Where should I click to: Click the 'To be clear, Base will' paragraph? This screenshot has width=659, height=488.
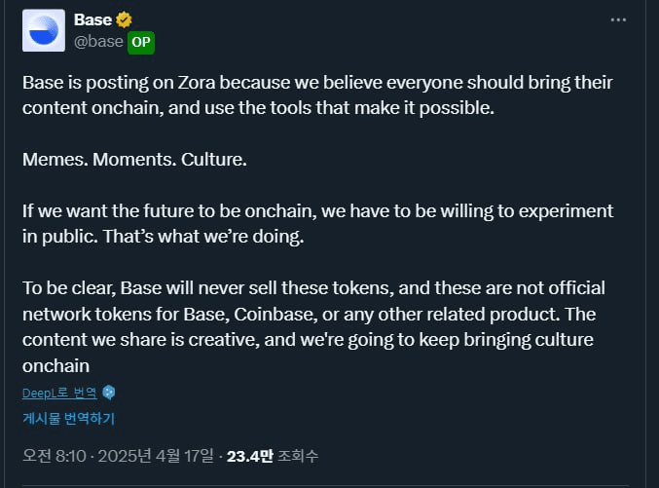click(x=313, y=327)
